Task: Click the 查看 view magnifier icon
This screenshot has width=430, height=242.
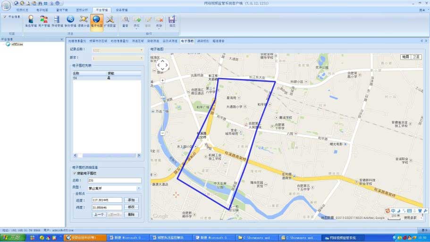Action: point(125,20)
